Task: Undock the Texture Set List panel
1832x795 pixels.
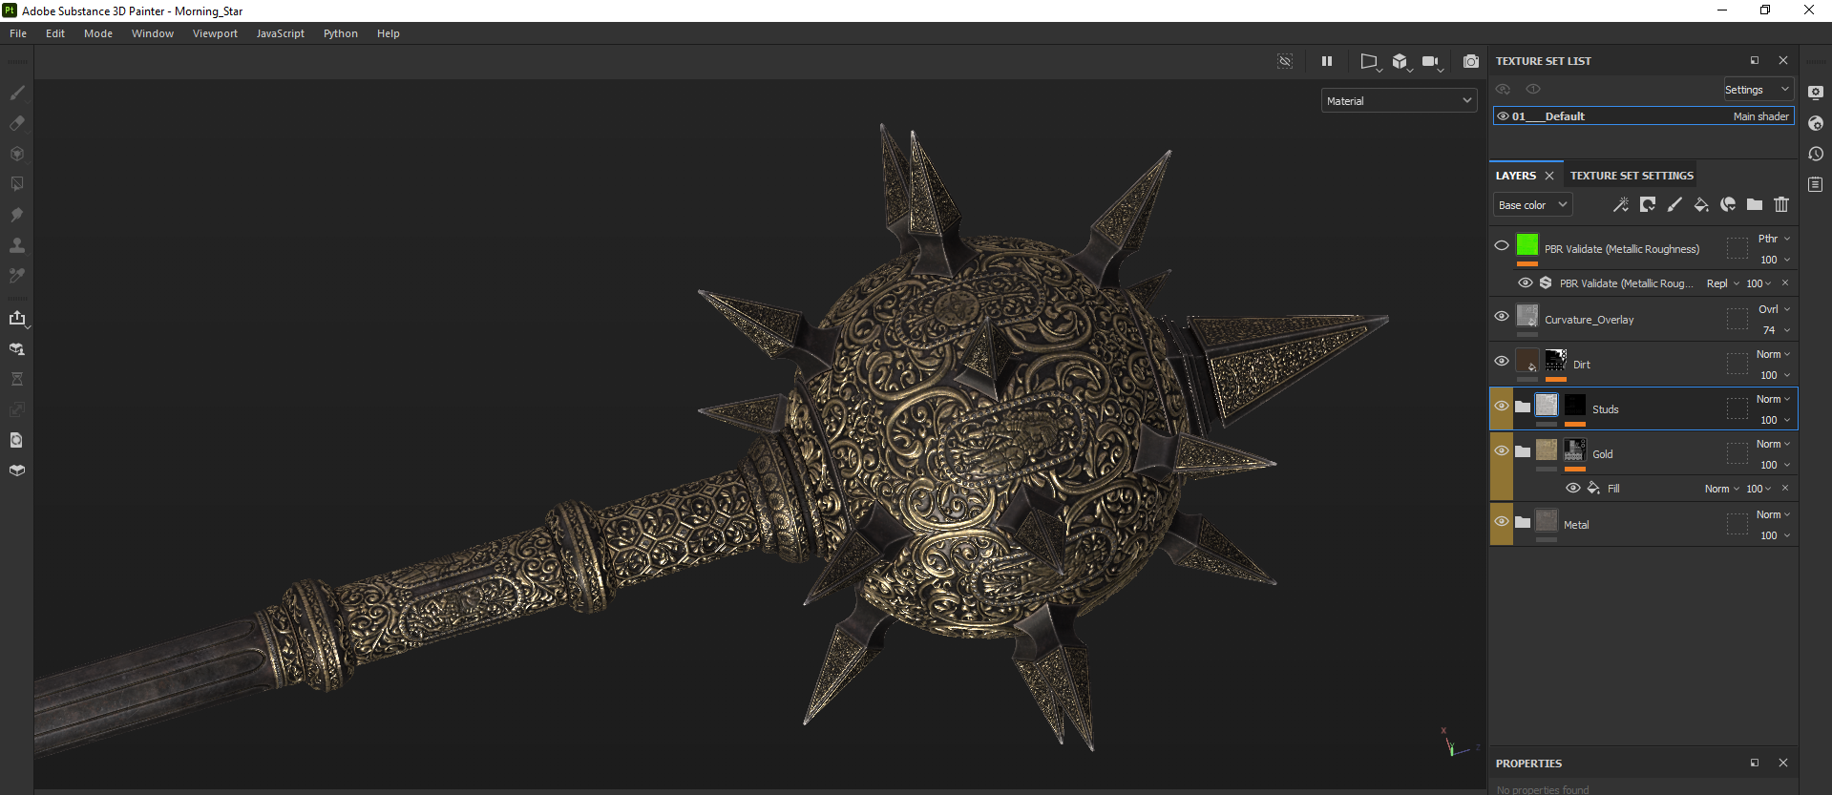Action: click(x=1755, y=60)
